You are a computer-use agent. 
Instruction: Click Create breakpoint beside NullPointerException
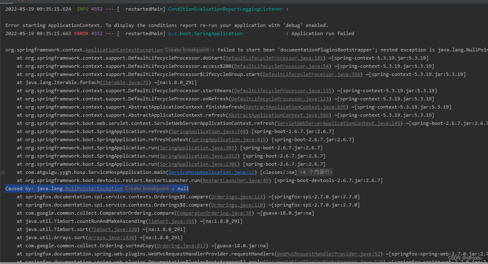pyautogui.click(x=147, y=189)
